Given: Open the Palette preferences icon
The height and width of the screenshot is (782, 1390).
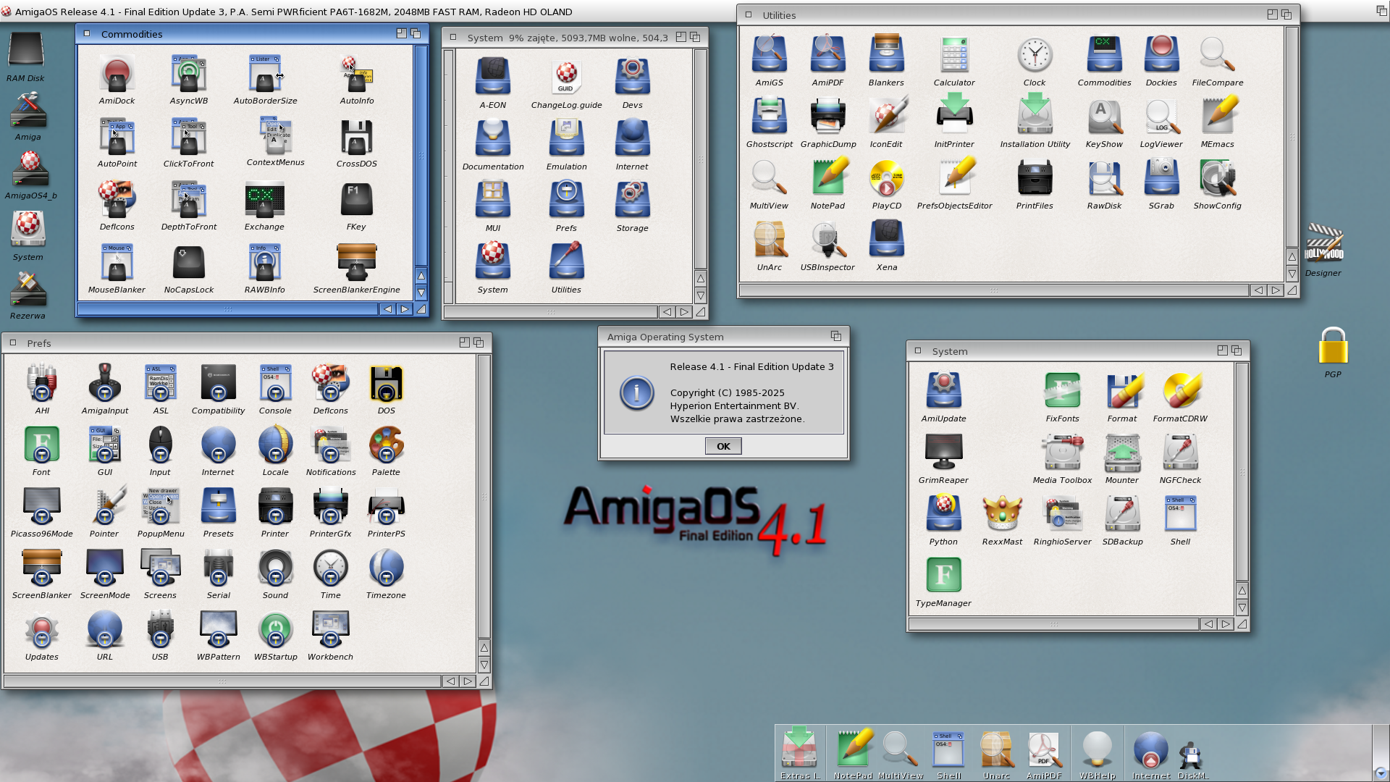Looking at the screenshot, I should [x=386, y=445].
